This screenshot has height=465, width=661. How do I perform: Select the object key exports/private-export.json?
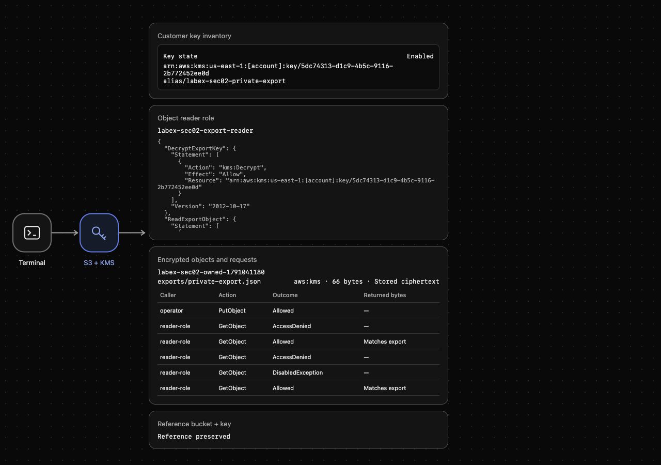coord(209,282)
